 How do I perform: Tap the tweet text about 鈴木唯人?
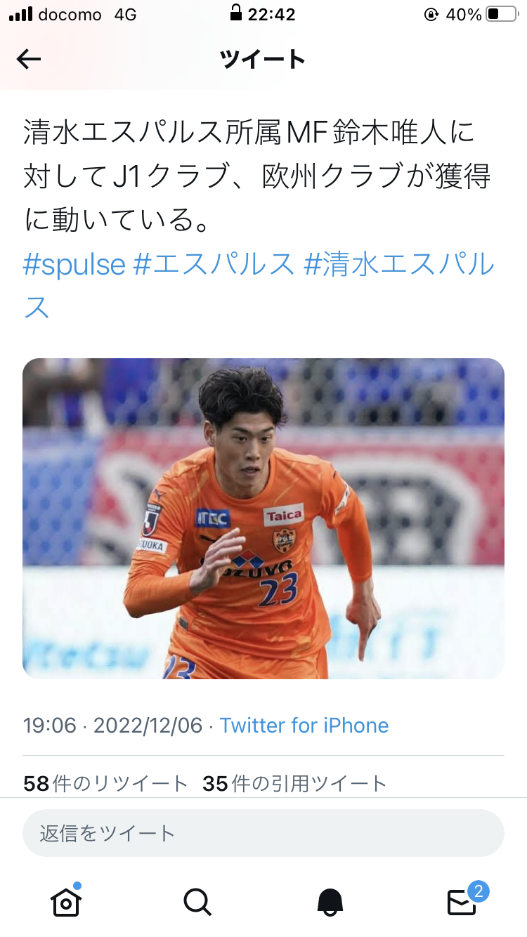pyautogui.click(x=257, y=176)
